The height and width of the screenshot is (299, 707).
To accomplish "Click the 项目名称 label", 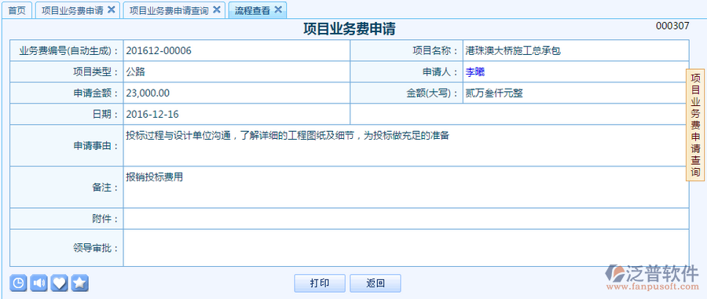I will (436, 51).
